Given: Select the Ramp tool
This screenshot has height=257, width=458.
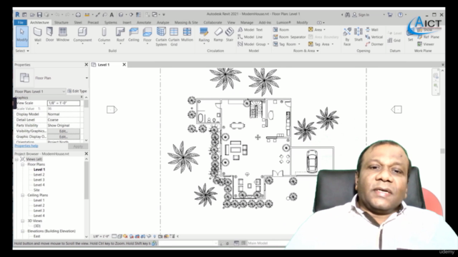Looking at the screenshot, I should [218, 34].
